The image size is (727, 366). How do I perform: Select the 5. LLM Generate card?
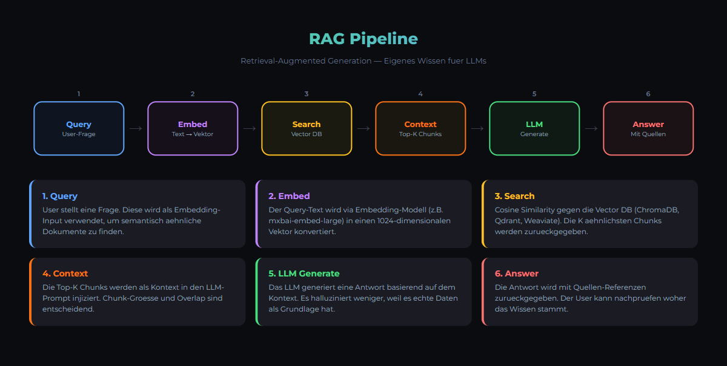[x=363, y=292]
